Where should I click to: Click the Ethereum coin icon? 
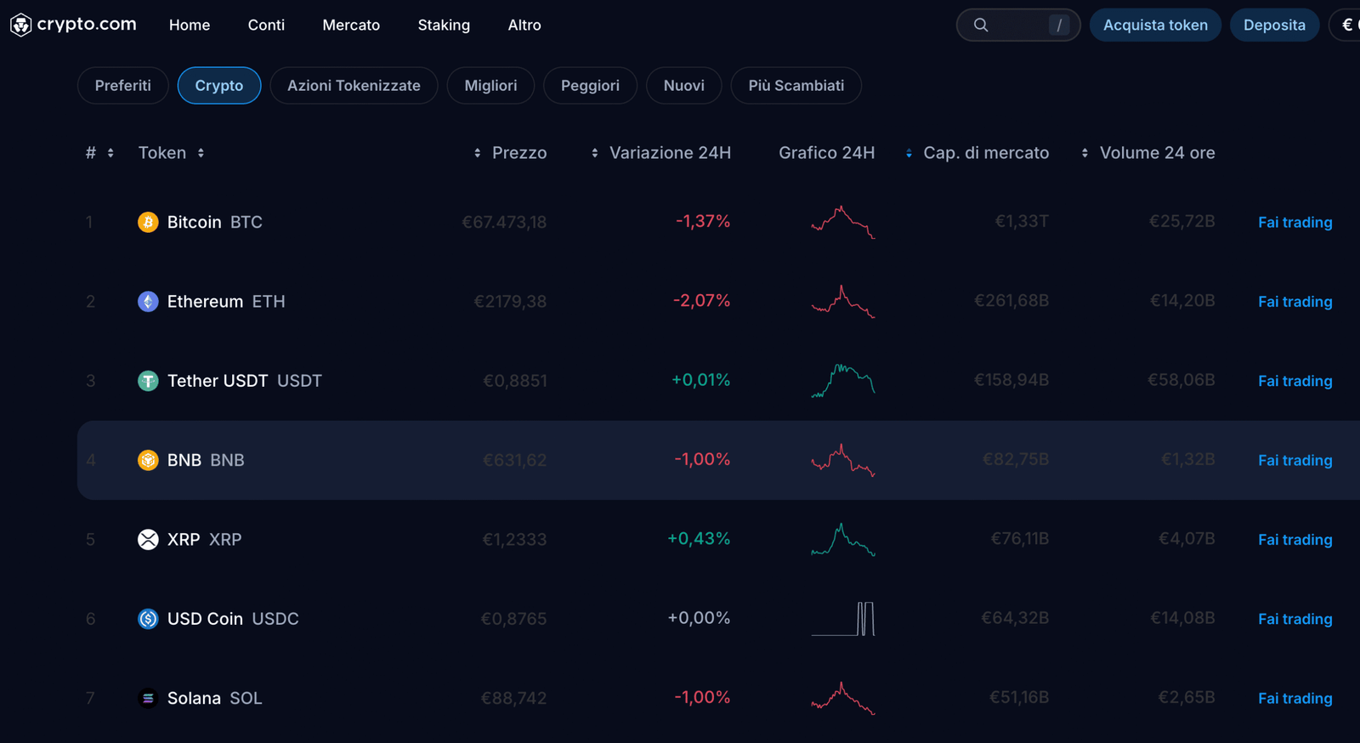(x=148, y=302)
